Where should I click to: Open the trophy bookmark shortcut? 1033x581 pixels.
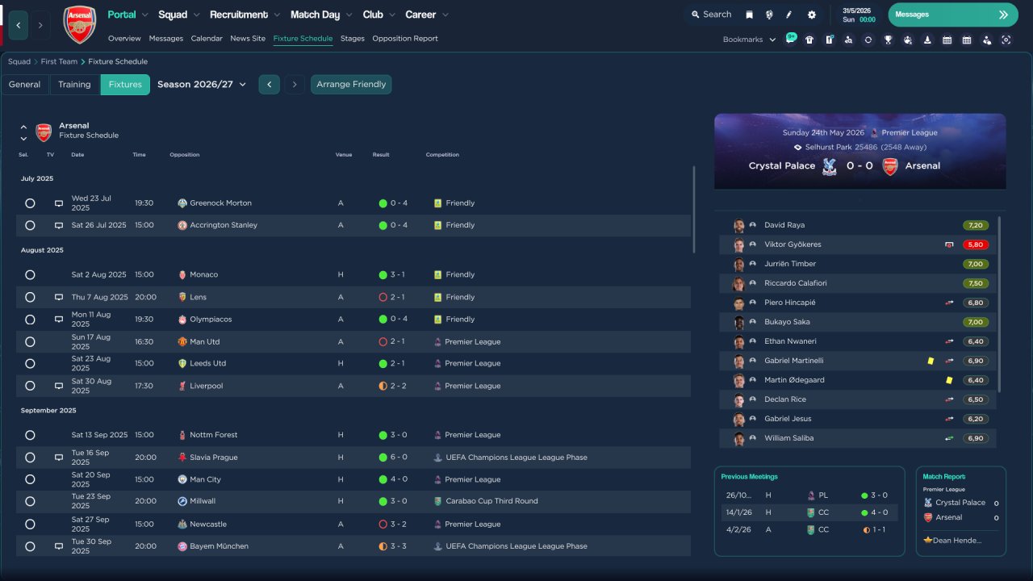(x=888, y=40)
